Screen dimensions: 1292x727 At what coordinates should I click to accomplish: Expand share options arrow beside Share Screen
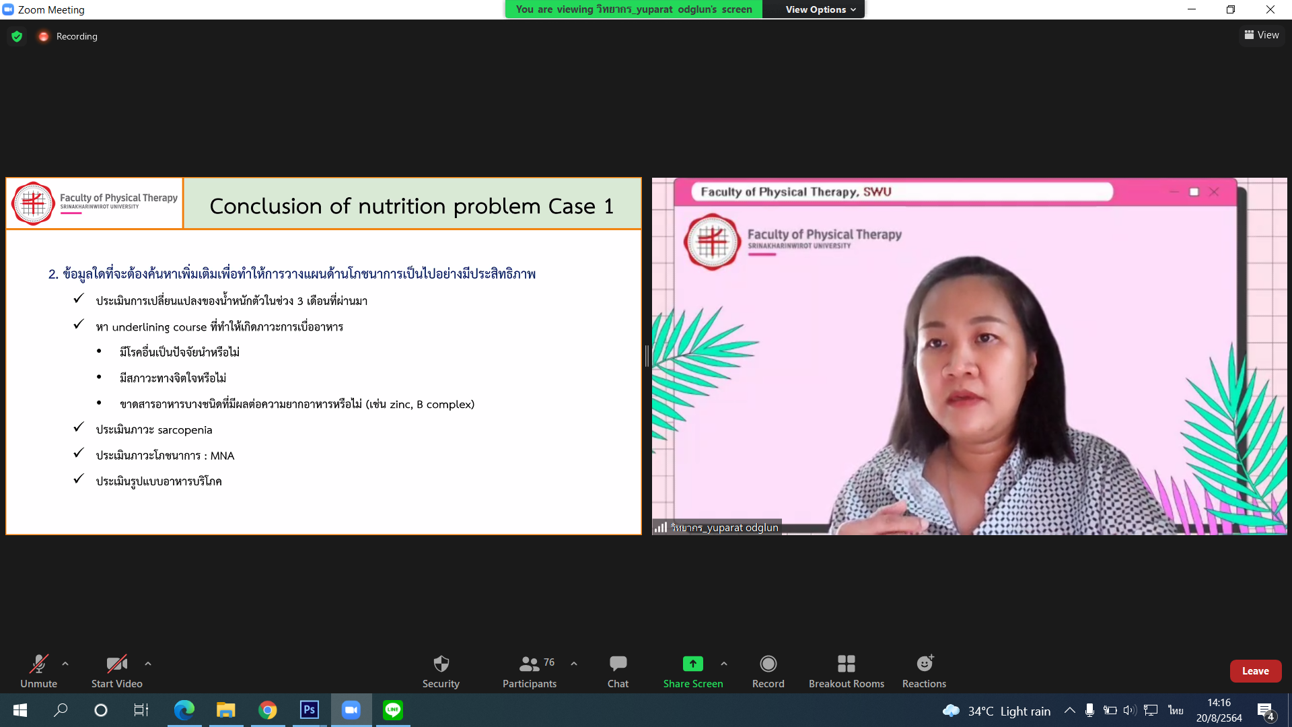point(724,664)
